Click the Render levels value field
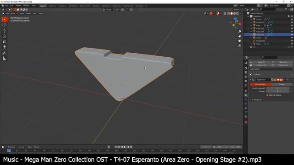Screen dimensions: 294x165 point(277,91)
